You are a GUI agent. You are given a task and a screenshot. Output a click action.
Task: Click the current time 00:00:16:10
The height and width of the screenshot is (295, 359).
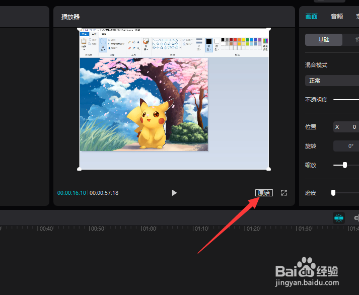pyautogui.click(x=71, y=193)
